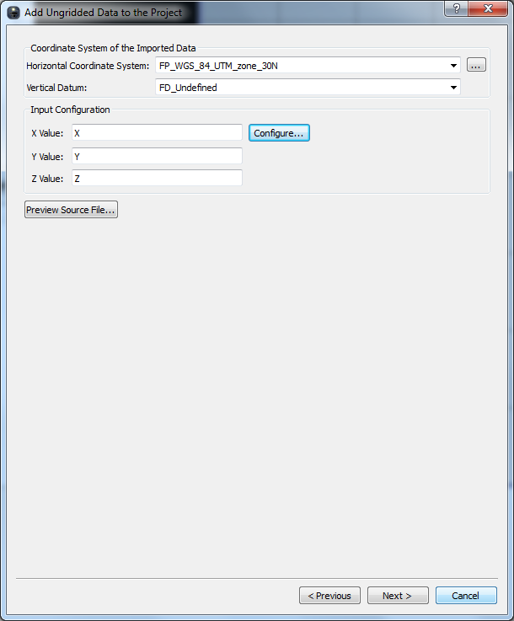Click inside the X Value field
The height and width of the screenshot is (621, 514).
pos(157,132)
